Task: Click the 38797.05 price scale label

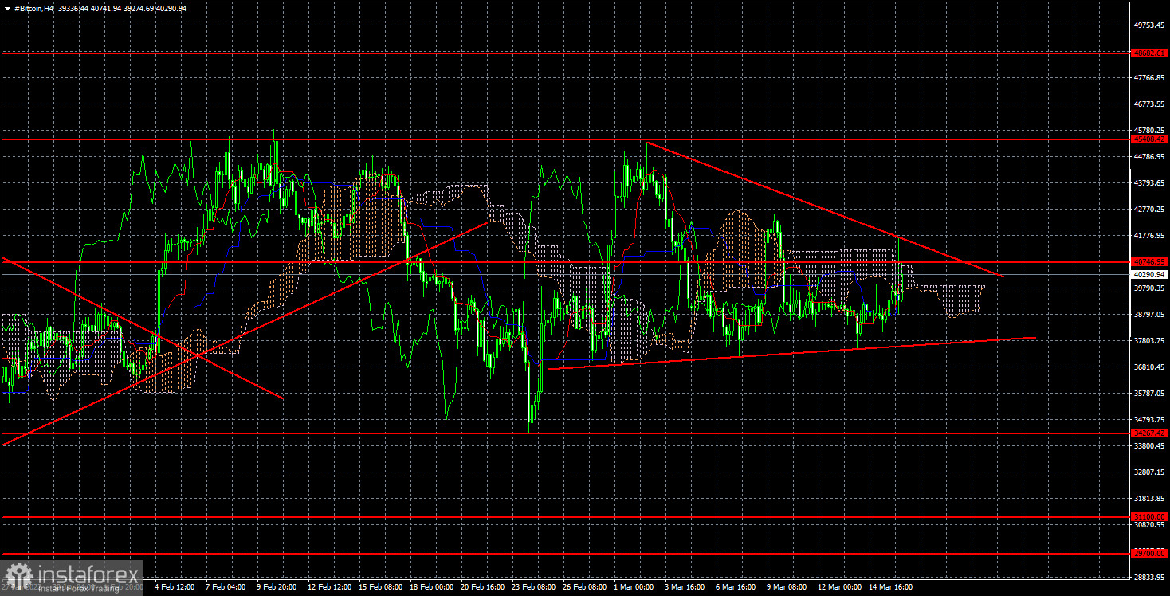Action: 1149,314
